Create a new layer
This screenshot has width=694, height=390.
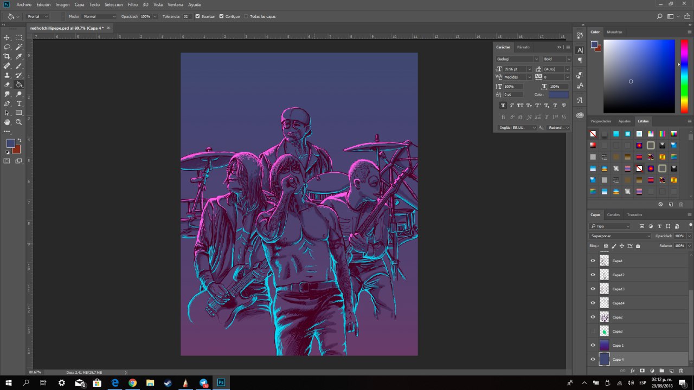coord(671,371)
